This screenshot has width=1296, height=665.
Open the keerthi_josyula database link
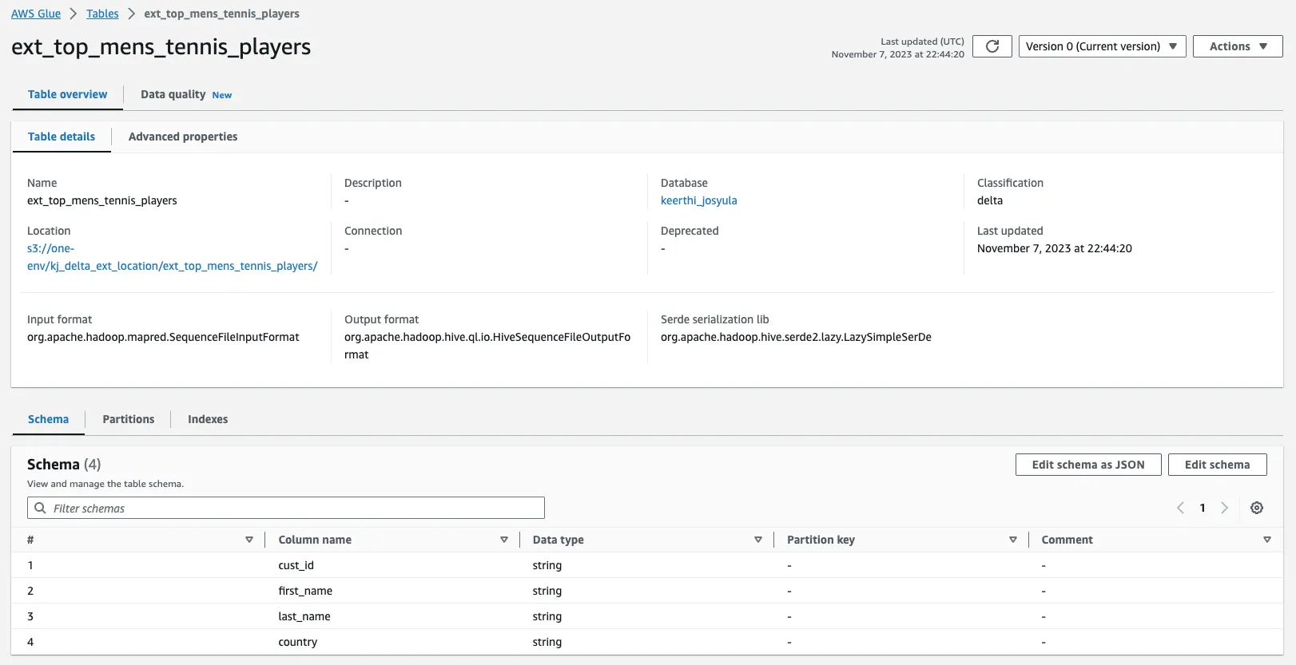click(698, 200)
